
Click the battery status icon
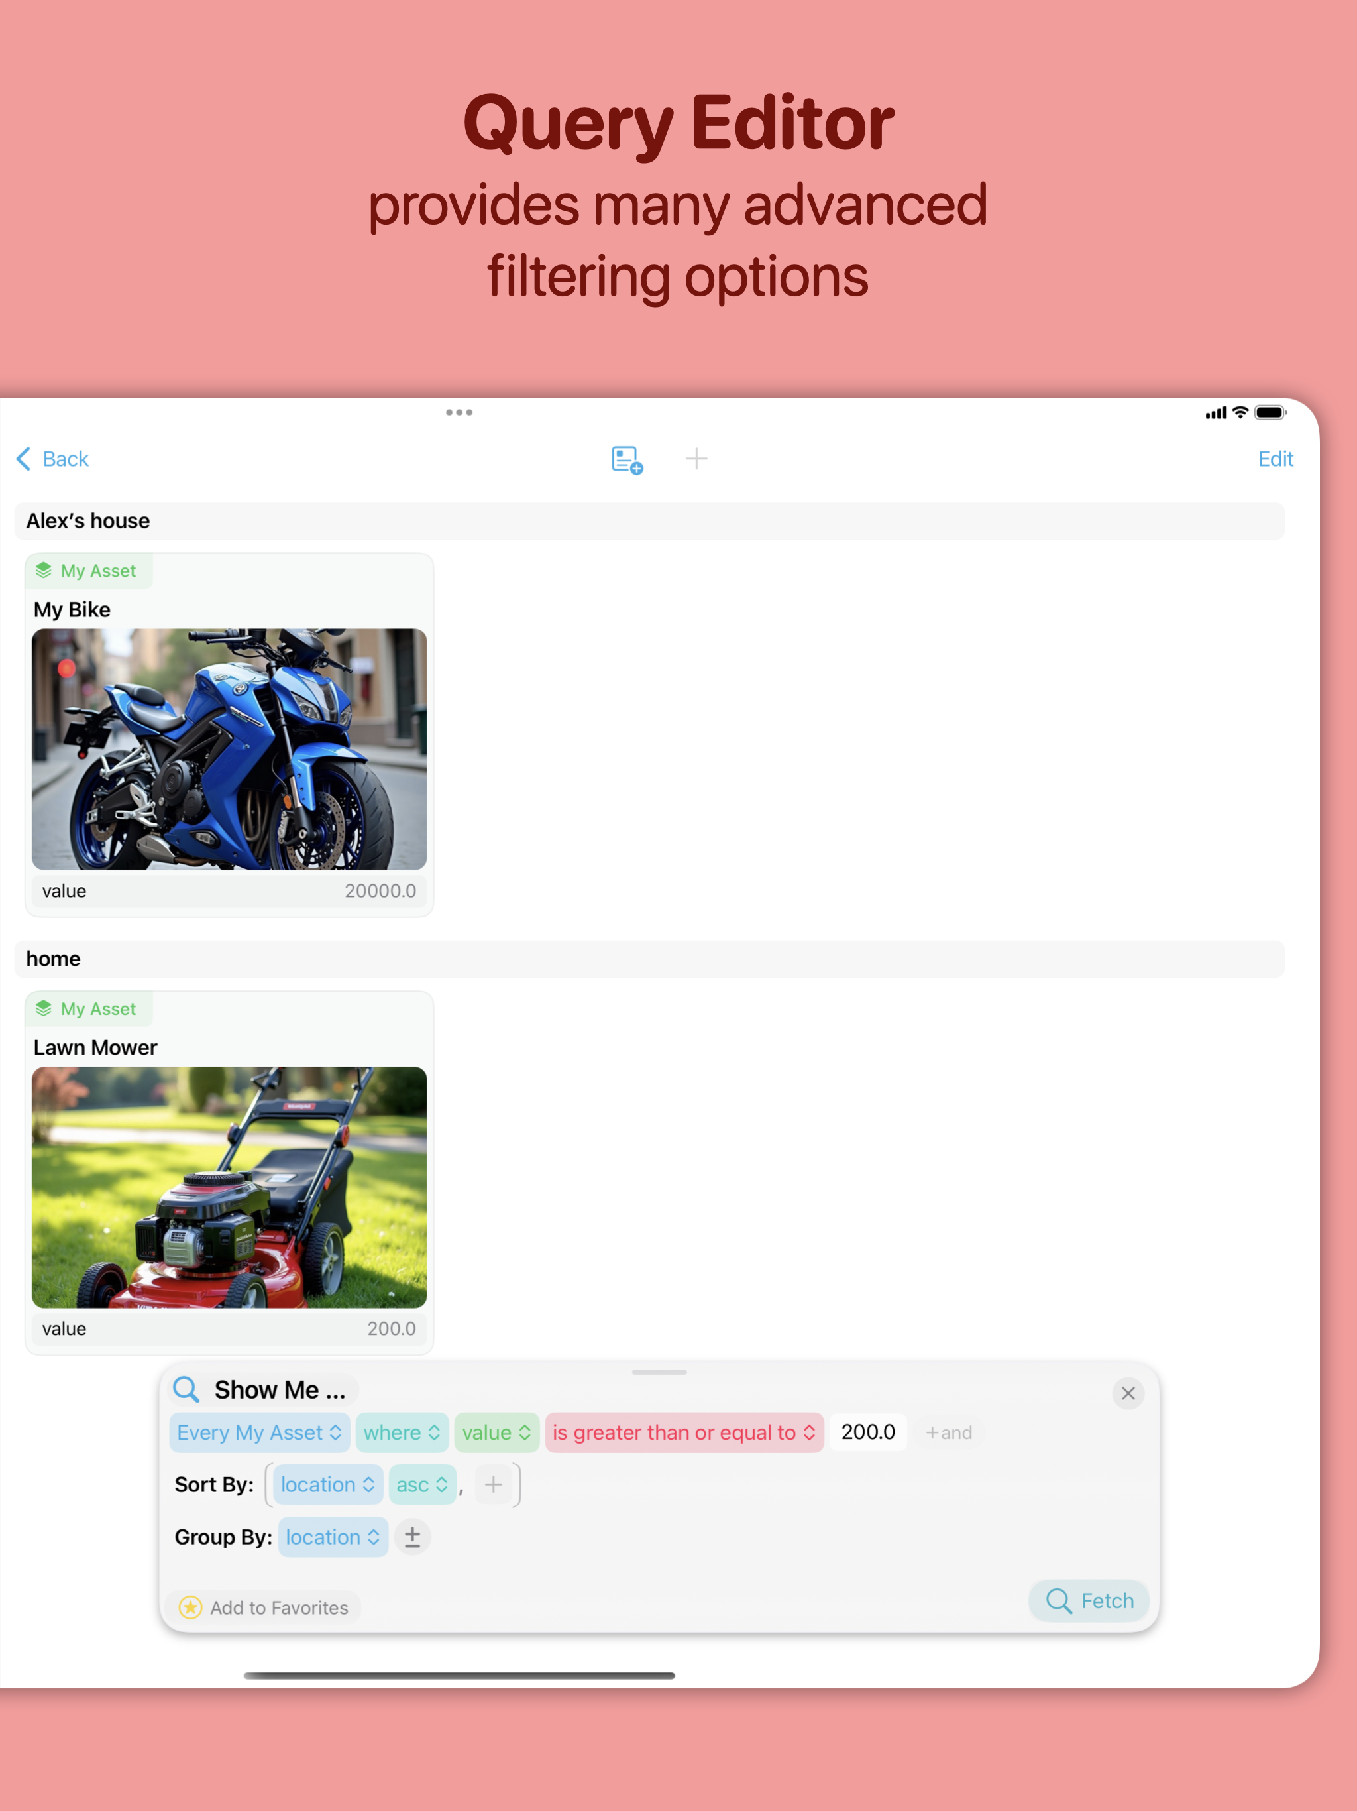pos(1270,412)
